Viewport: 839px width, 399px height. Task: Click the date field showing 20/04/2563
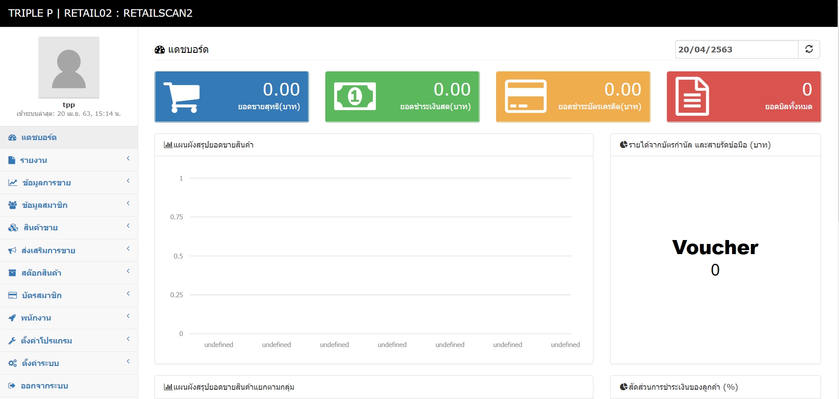(736, 49)
